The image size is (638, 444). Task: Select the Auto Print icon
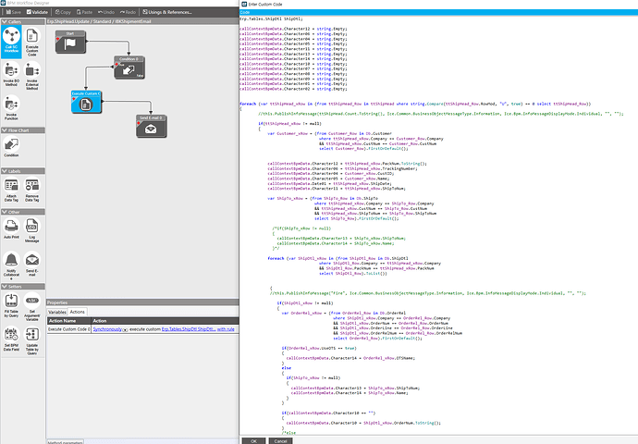click(11, 228)
